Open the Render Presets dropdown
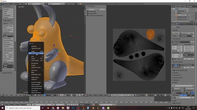 181,42
